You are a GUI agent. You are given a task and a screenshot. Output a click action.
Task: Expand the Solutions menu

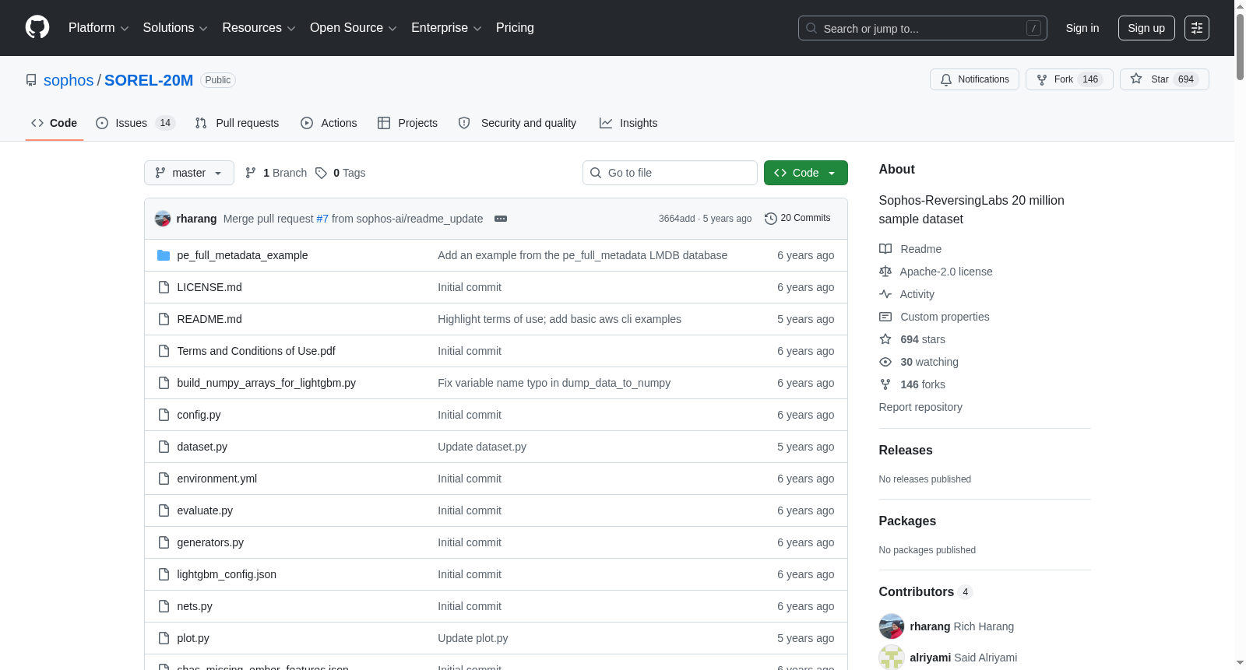point(175,28)
